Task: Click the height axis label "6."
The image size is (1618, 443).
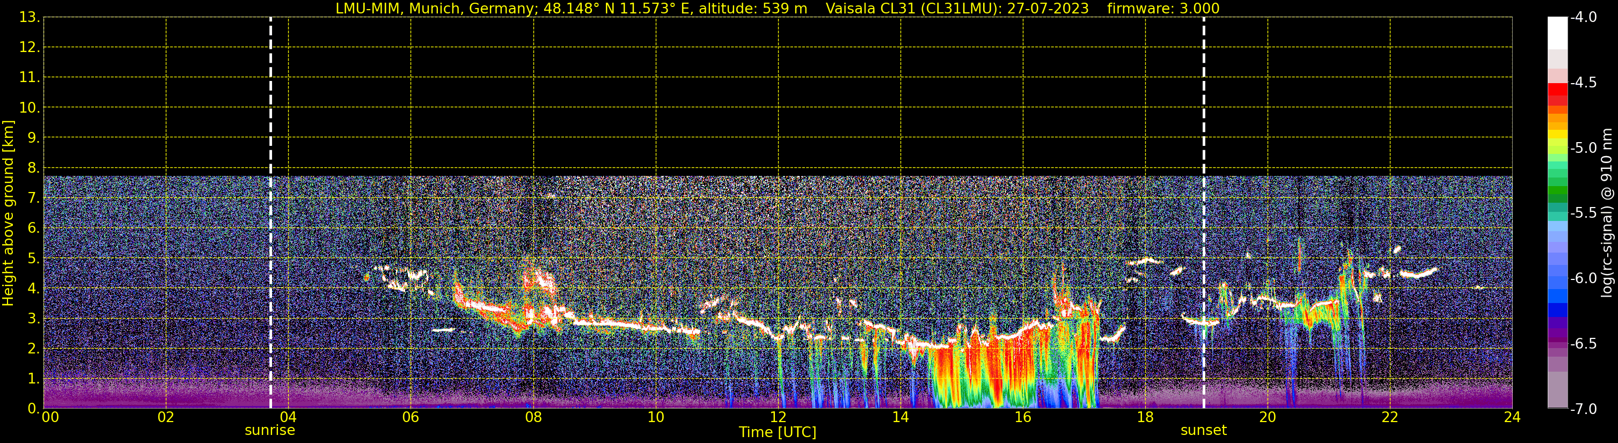Action: tap(34, 228)
